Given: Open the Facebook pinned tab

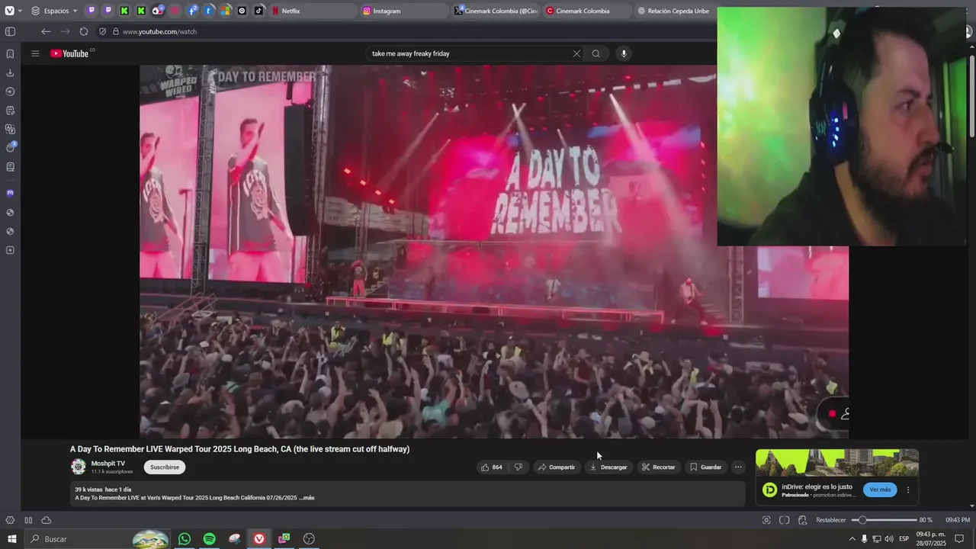Looking at the screenshot, I should tap(191, 11).
